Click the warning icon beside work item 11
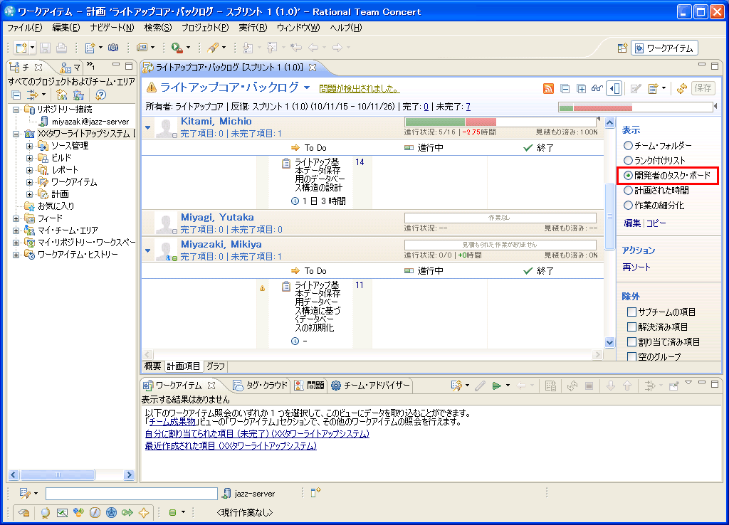Viewport: 729px width, 525px height. point(262,289)
